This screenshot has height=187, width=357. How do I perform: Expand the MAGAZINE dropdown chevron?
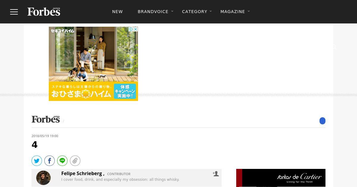coord(249,11)
